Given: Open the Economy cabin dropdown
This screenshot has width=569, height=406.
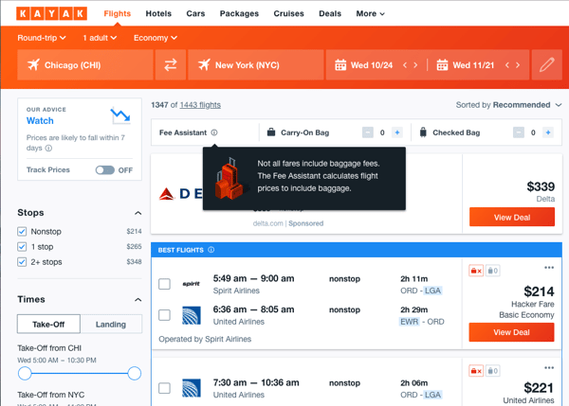Looking at the screenshot, I should (156, 38).
